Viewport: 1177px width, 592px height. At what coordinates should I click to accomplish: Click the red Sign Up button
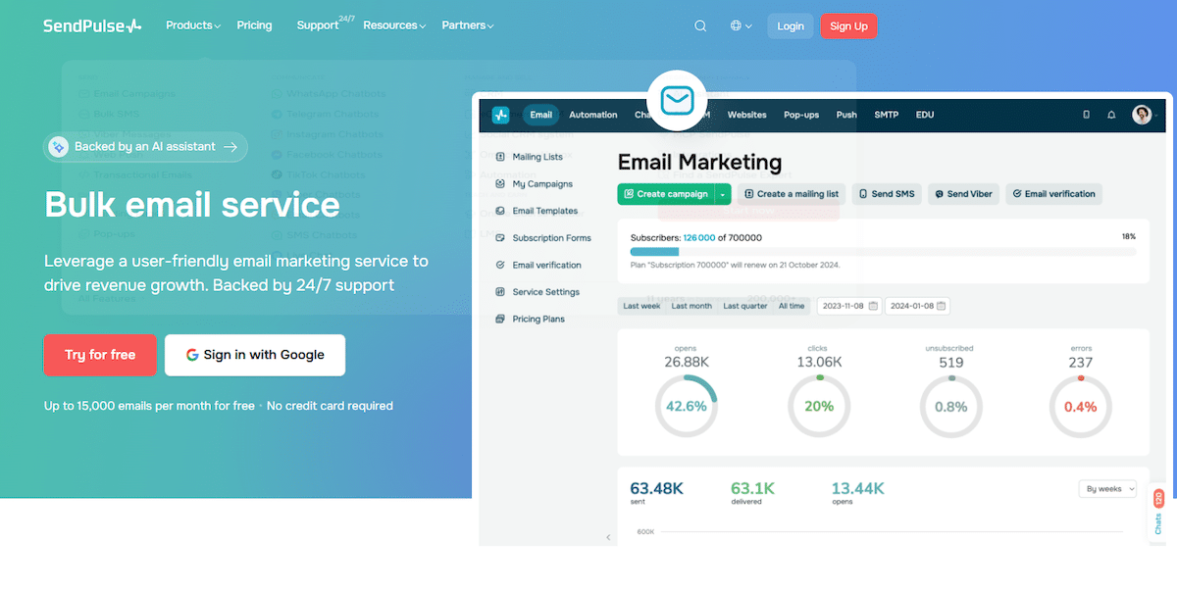(848, 26)
